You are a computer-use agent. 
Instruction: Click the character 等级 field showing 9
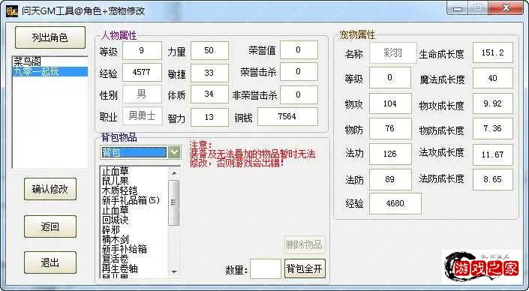[142, 50]
